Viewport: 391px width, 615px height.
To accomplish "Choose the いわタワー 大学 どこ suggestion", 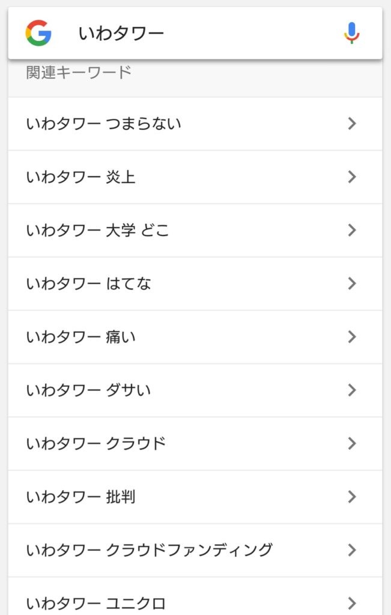I will click(195, 230).
